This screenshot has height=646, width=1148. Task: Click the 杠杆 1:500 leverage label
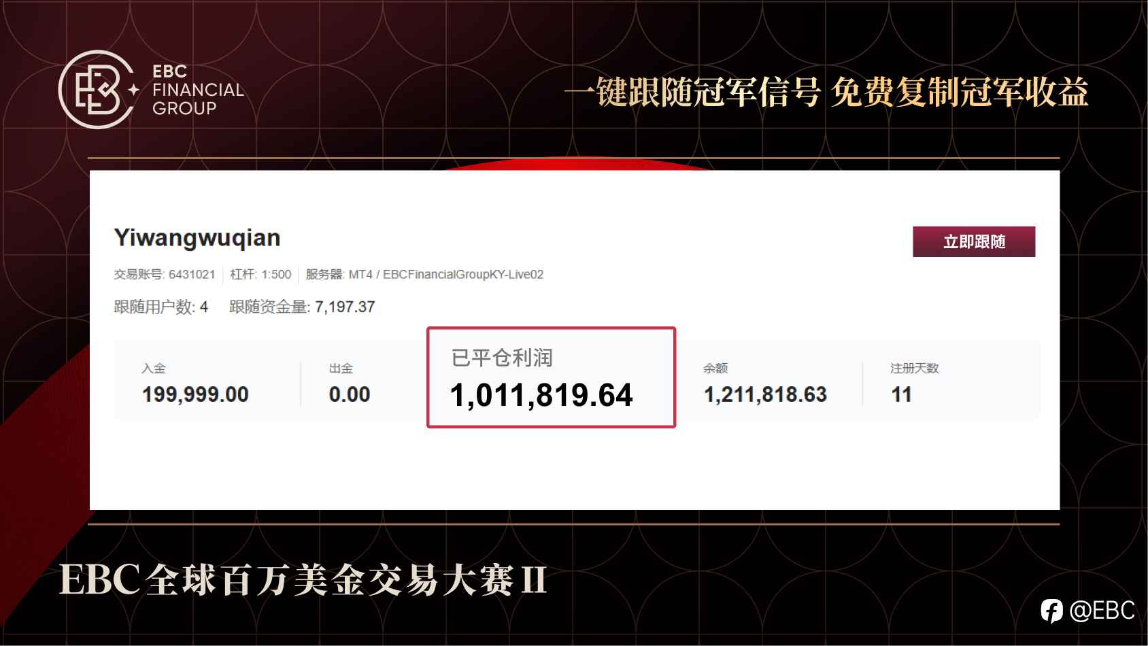[260, 275]
